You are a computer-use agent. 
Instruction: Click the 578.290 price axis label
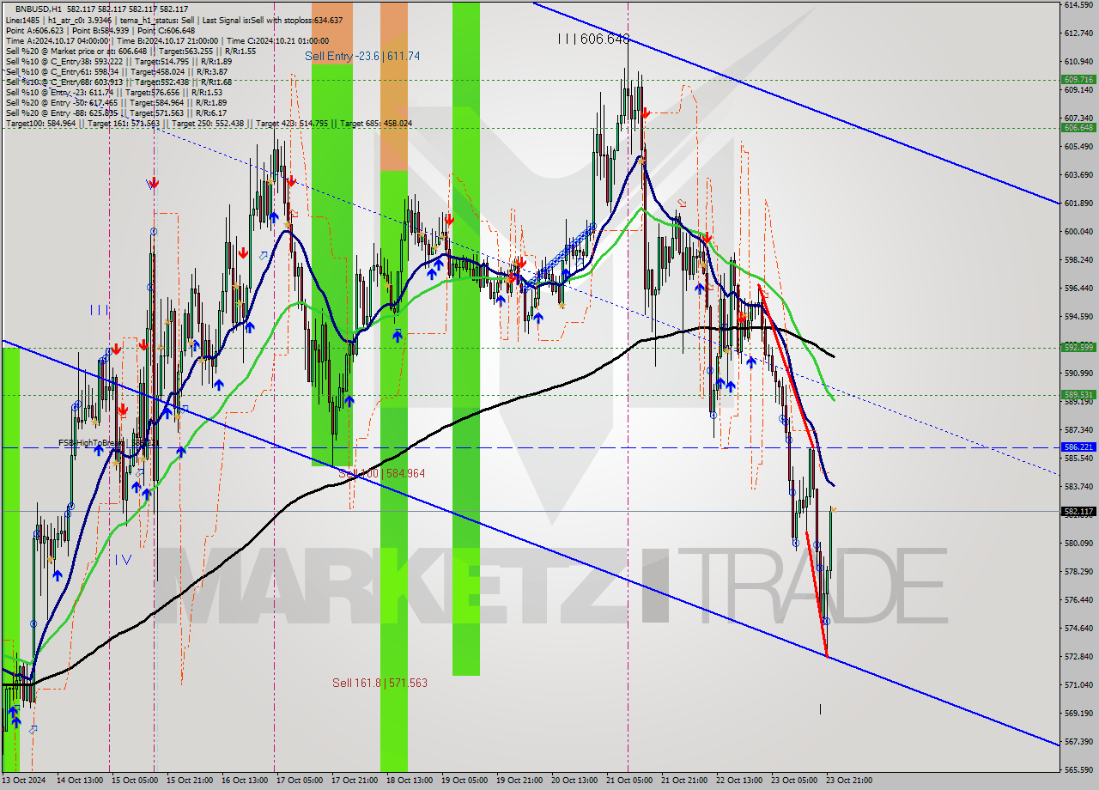pos(1078,571)
